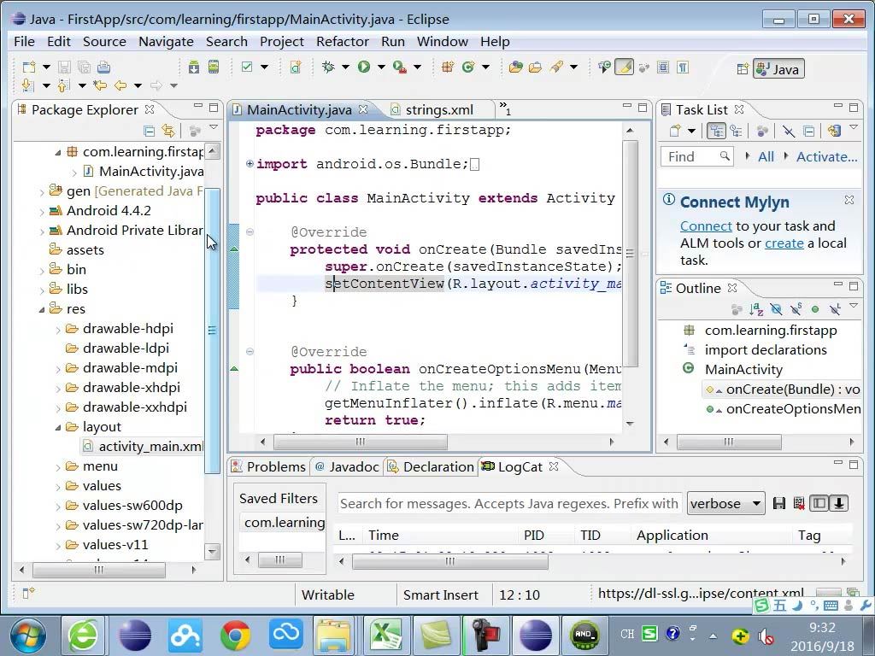875x656 pixels.
Task: Expand the drawable-hdpi folder node
Action: click(x=58, y=329)
